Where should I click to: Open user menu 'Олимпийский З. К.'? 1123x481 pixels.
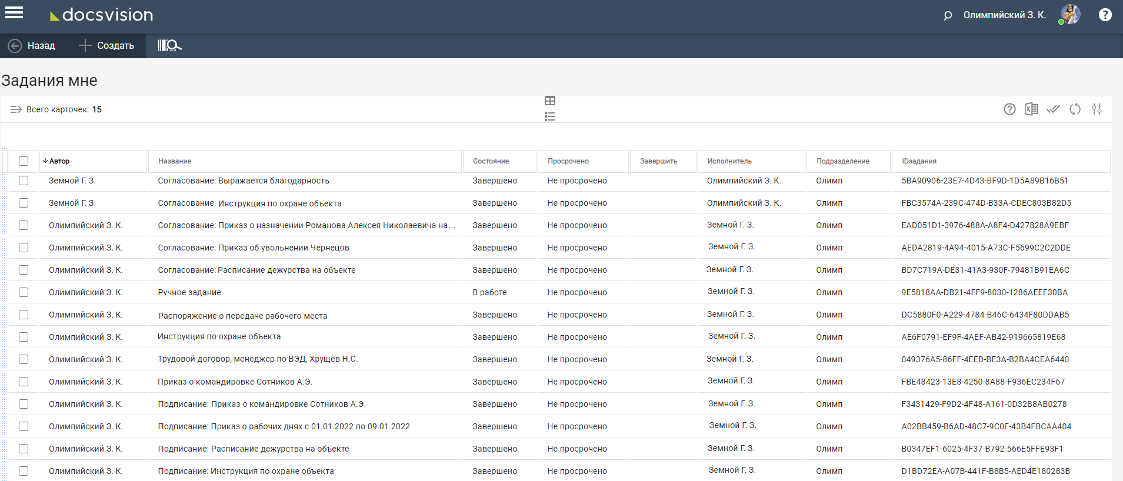pyautogui.click(x=1004, y=15)
